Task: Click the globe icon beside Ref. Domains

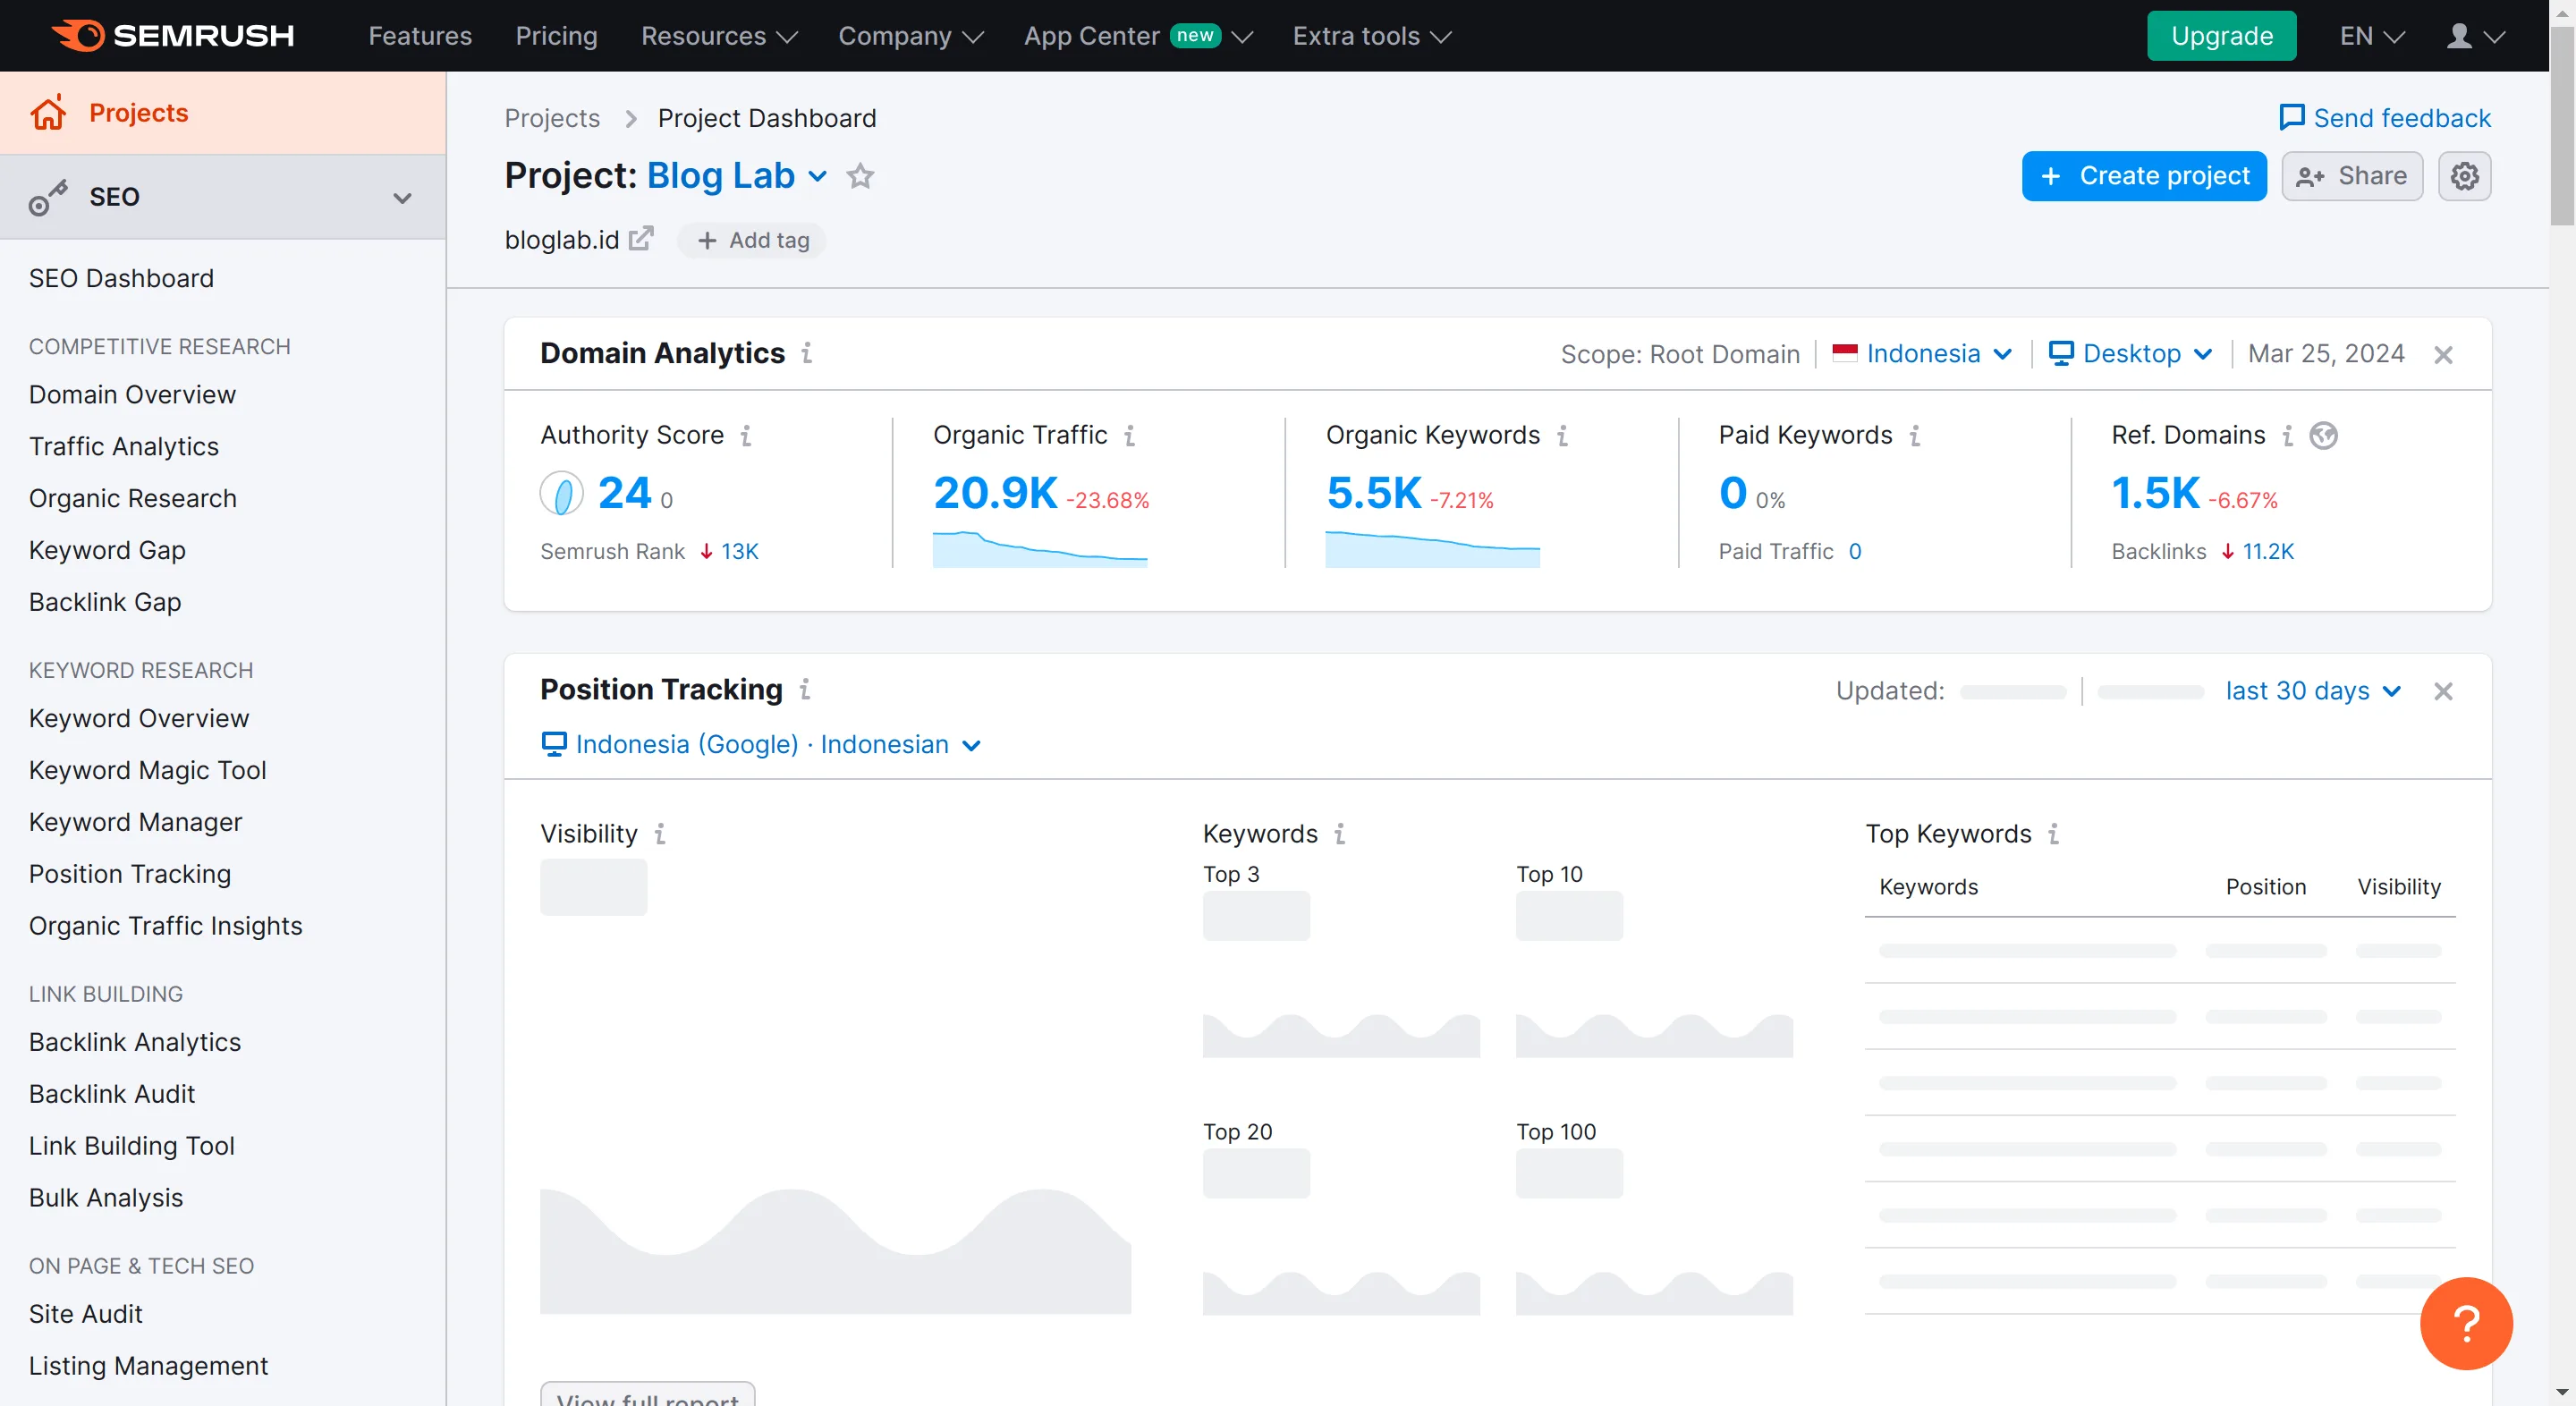Action: (2323, 435)
